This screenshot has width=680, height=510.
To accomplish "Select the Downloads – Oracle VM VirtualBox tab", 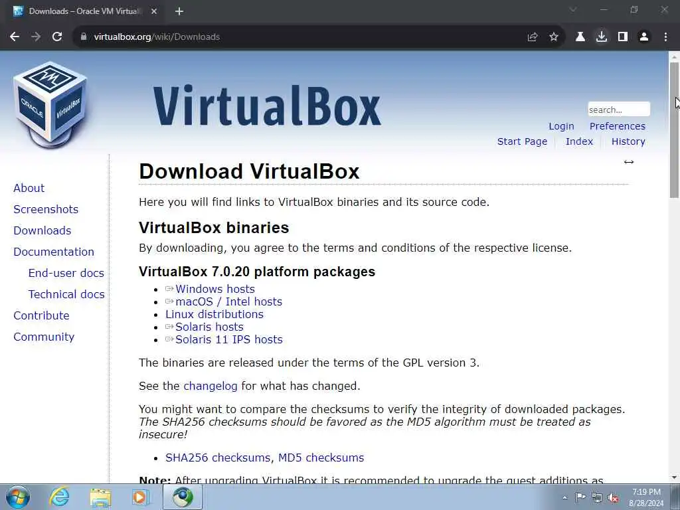I will pyautogui.click(x=84, y=11).
